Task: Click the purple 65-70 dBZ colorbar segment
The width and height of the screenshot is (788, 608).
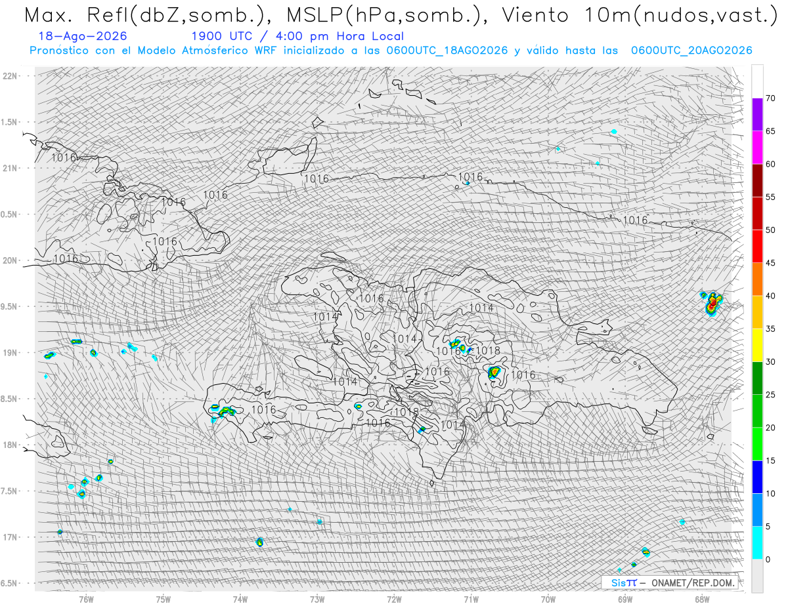Action: (x=757, y=115)
